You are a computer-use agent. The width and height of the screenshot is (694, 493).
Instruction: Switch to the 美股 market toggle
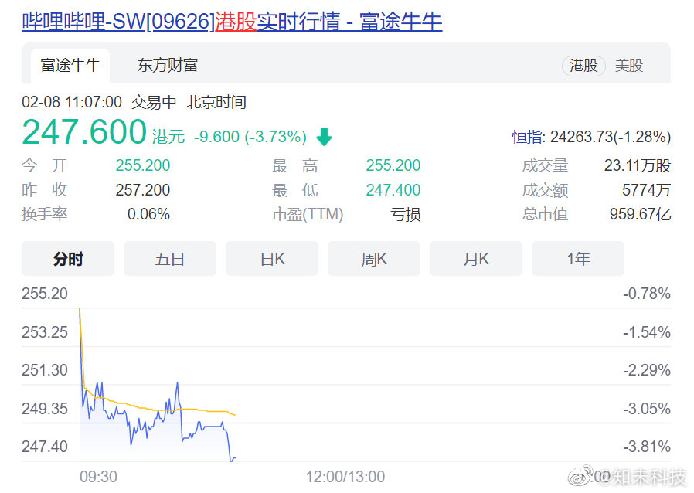[x=628, y=66]
